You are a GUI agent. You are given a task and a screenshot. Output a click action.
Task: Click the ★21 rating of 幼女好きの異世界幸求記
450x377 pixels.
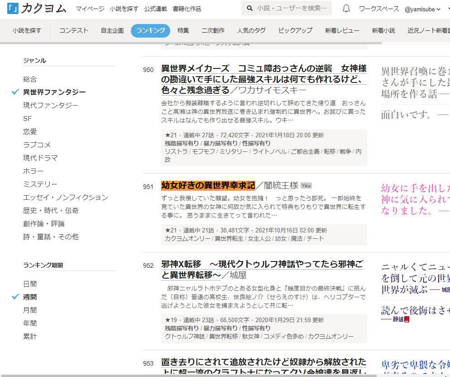(170, 230)
